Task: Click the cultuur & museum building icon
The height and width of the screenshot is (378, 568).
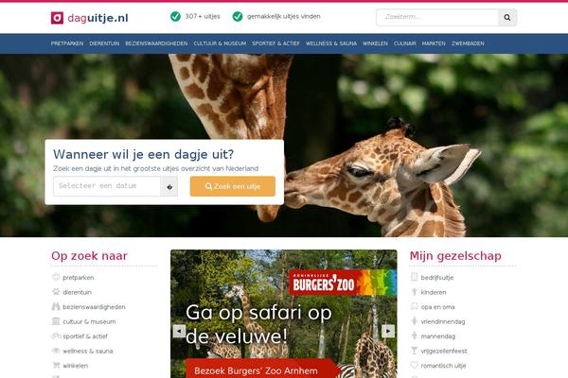Action: [x=56, y=321]
